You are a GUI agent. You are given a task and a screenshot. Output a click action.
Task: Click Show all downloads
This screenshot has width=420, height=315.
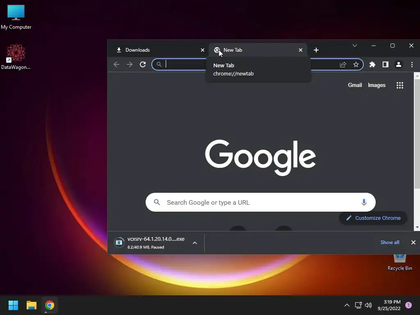tap(390, 242)
